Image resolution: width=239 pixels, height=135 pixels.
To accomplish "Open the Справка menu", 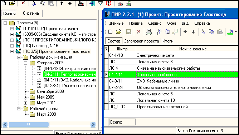I will coord(202,23).
